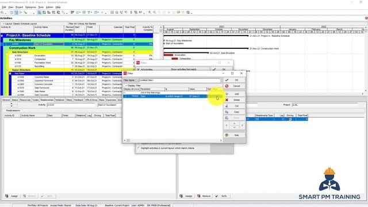Viewport: 368px width, 207px height.
Task: Select the '(All of the following)' row
Action: click(172, 93)
